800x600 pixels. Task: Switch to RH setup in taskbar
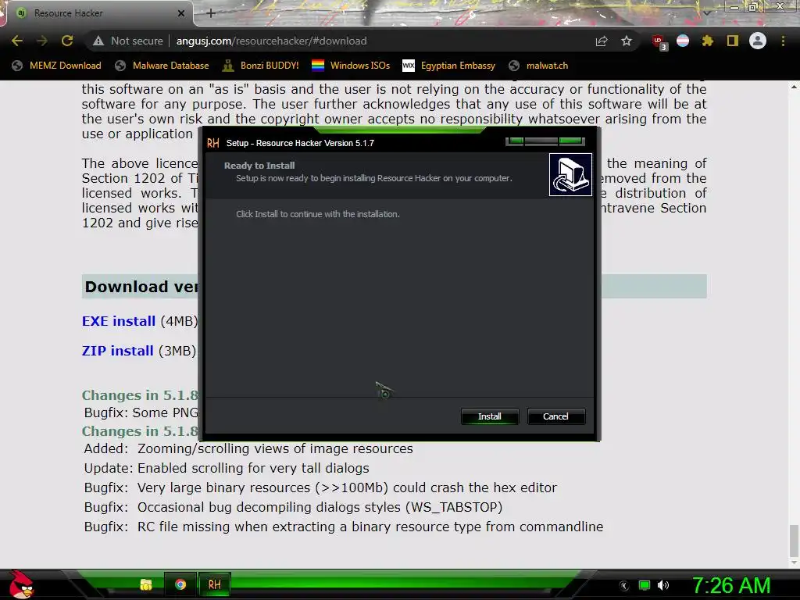pos(214,584)
